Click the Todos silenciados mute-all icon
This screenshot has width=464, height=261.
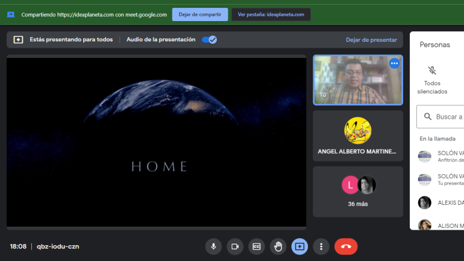tap(432, 71)
